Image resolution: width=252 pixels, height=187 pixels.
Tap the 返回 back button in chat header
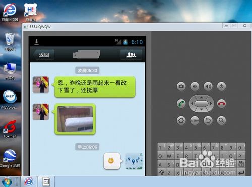tap(44, 55)
